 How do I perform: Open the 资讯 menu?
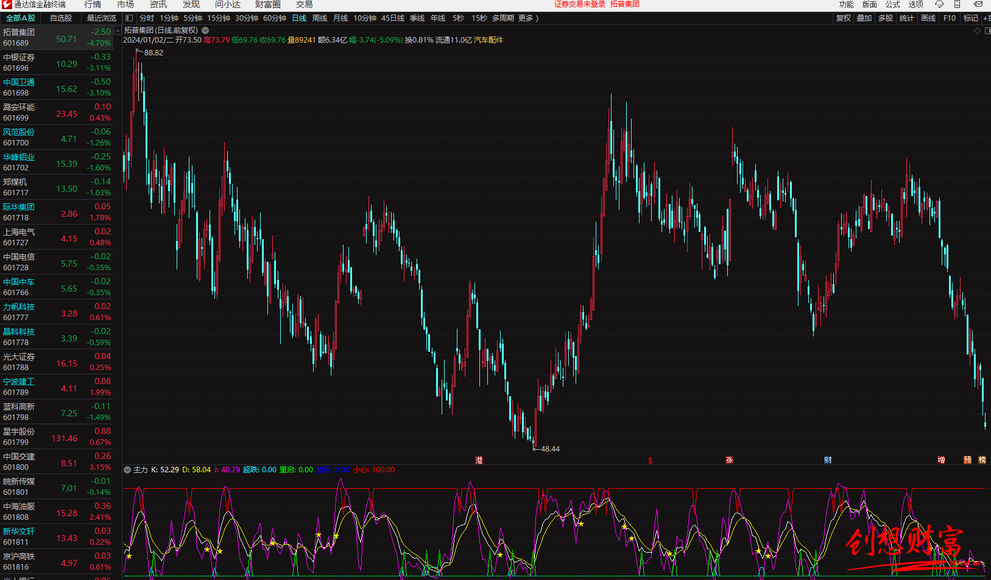(x=158, y=4)
